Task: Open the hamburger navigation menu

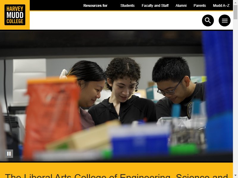Action: point(225,20)
